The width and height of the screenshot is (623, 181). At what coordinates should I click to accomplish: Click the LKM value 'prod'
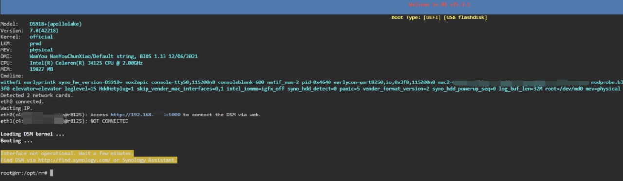pos(35,44)
